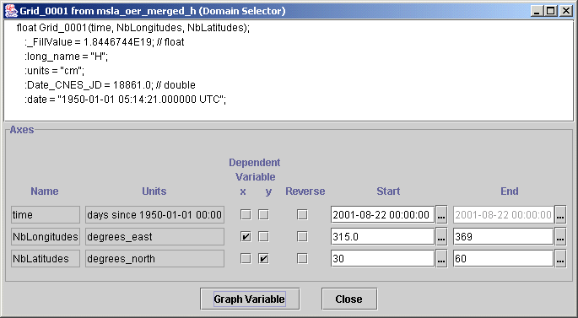This screenshot has height=318, width=578.
Task: Check x dependent variable for time axis
Action: click(246, 214)
